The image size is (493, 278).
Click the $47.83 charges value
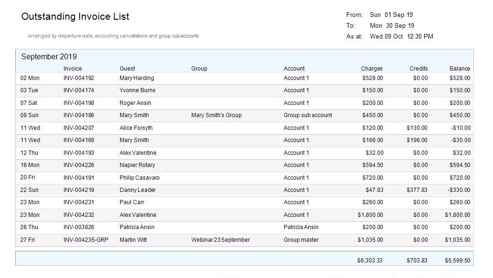tap(375, 190)
